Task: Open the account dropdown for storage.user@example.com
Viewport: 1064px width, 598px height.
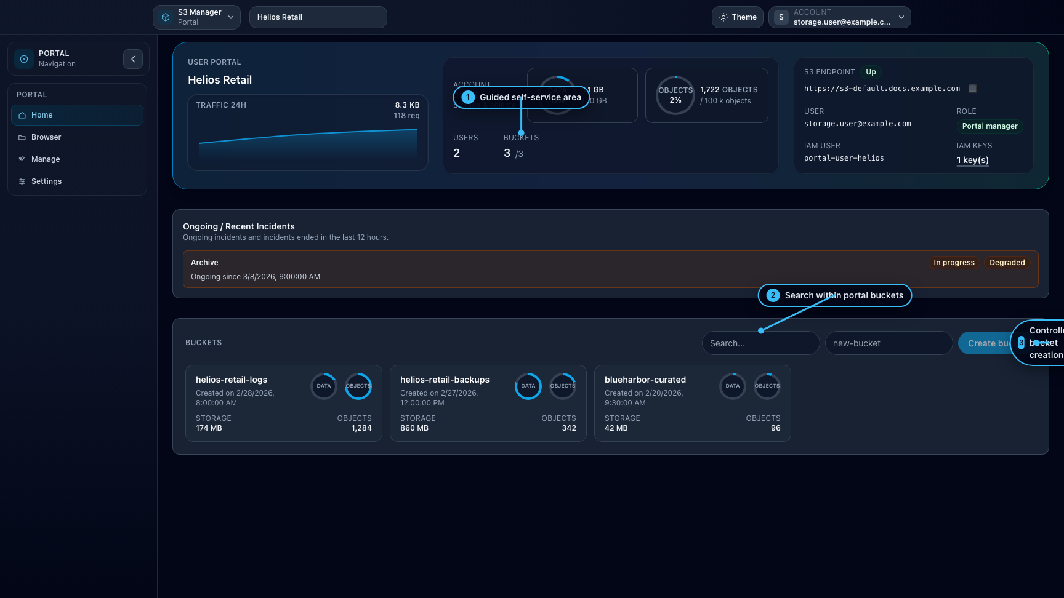Action: 839,17
